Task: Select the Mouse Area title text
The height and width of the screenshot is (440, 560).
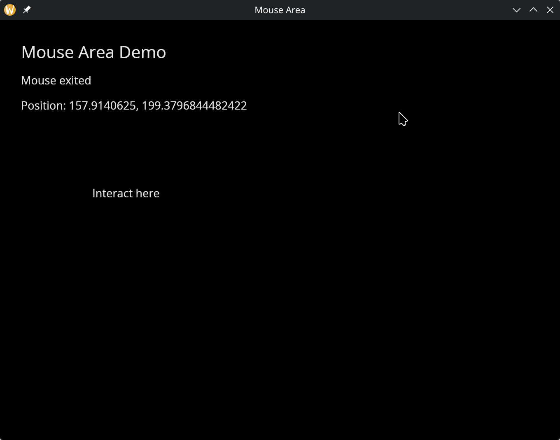Action: tap(280, 9)
